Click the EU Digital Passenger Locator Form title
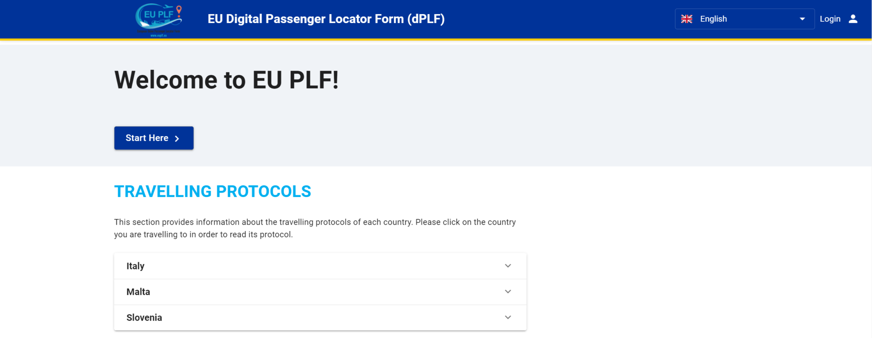Screen dimensions: 872x338 [326, 19]
